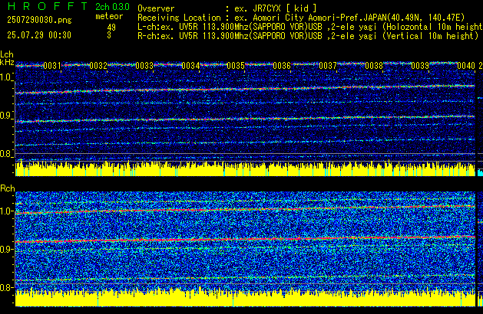Click the kHz unit label
The height and width of the screenshot is (314, 483).
(x=7, y=62)
